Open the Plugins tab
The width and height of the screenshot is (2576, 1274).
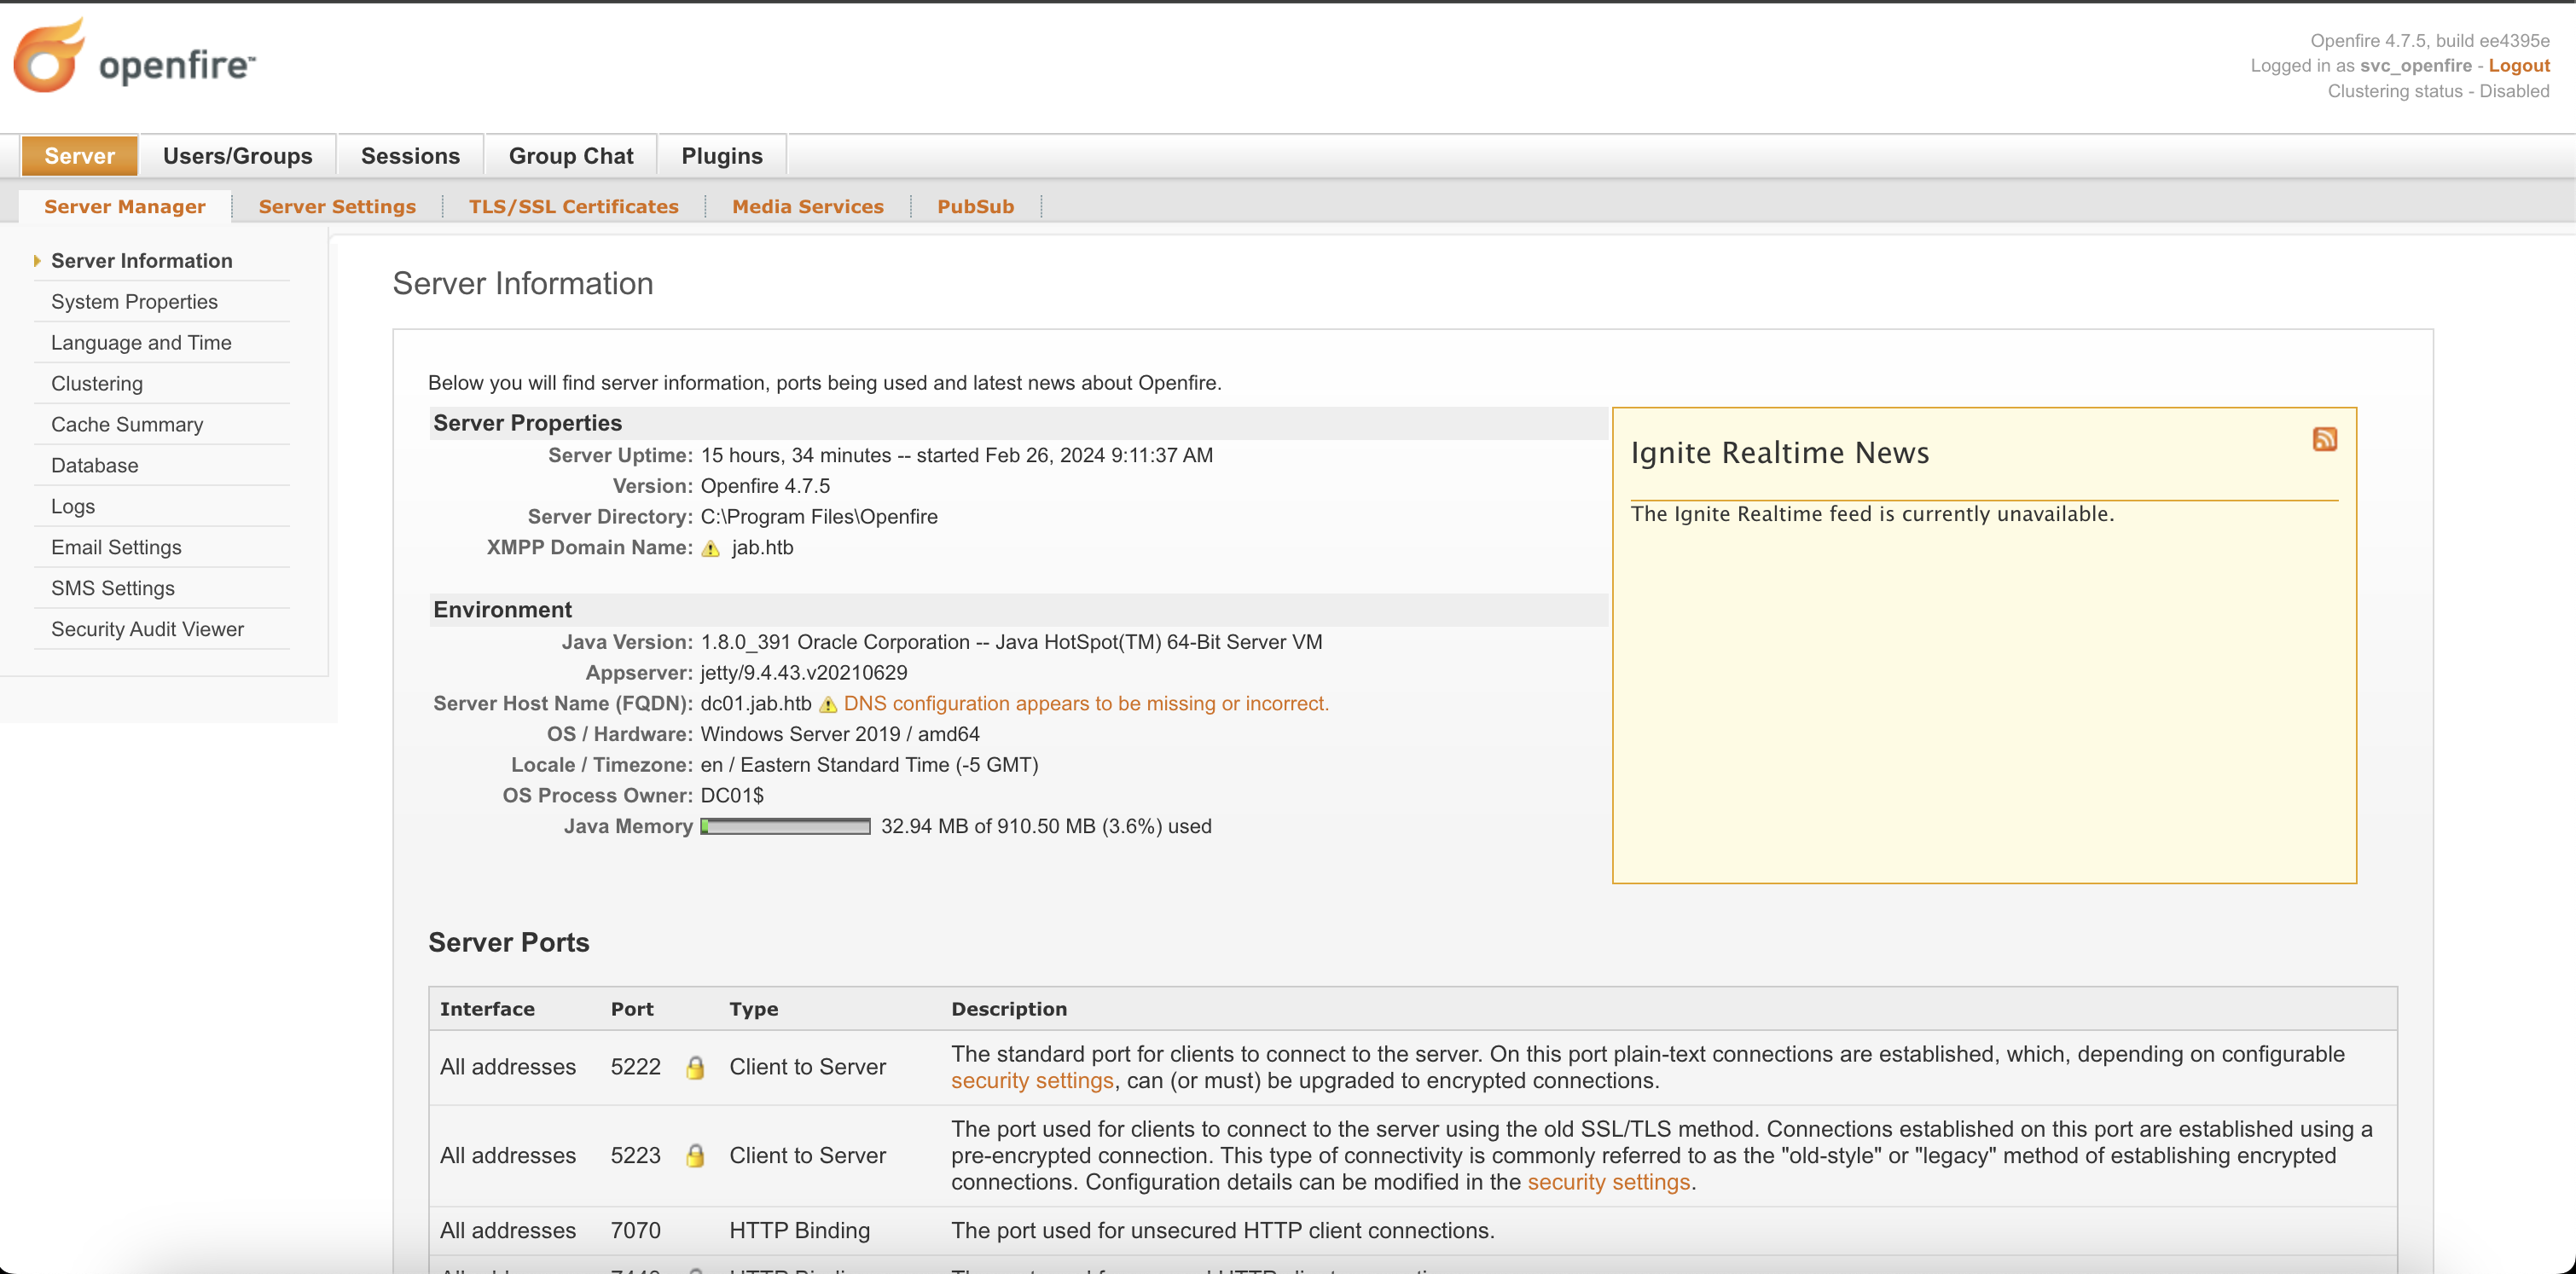coord(721,156)
